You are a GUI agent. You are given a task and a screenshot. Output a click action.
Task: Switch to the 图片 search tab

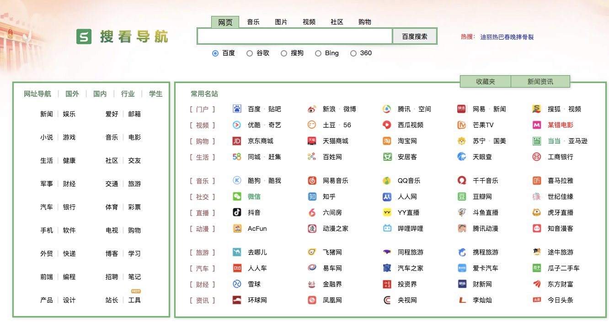(x=281, y=22)
